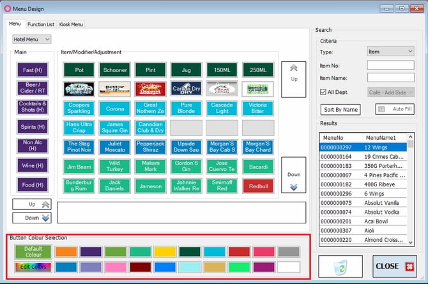
Task: Click the Menu Design app logo icon
Action: point(8,9)
